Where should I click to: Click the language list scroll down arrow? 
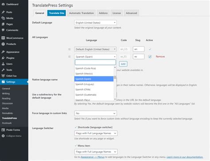(x=115, y=99)
